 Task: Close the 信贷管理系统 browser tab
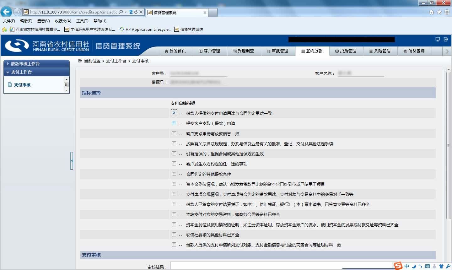205,13
